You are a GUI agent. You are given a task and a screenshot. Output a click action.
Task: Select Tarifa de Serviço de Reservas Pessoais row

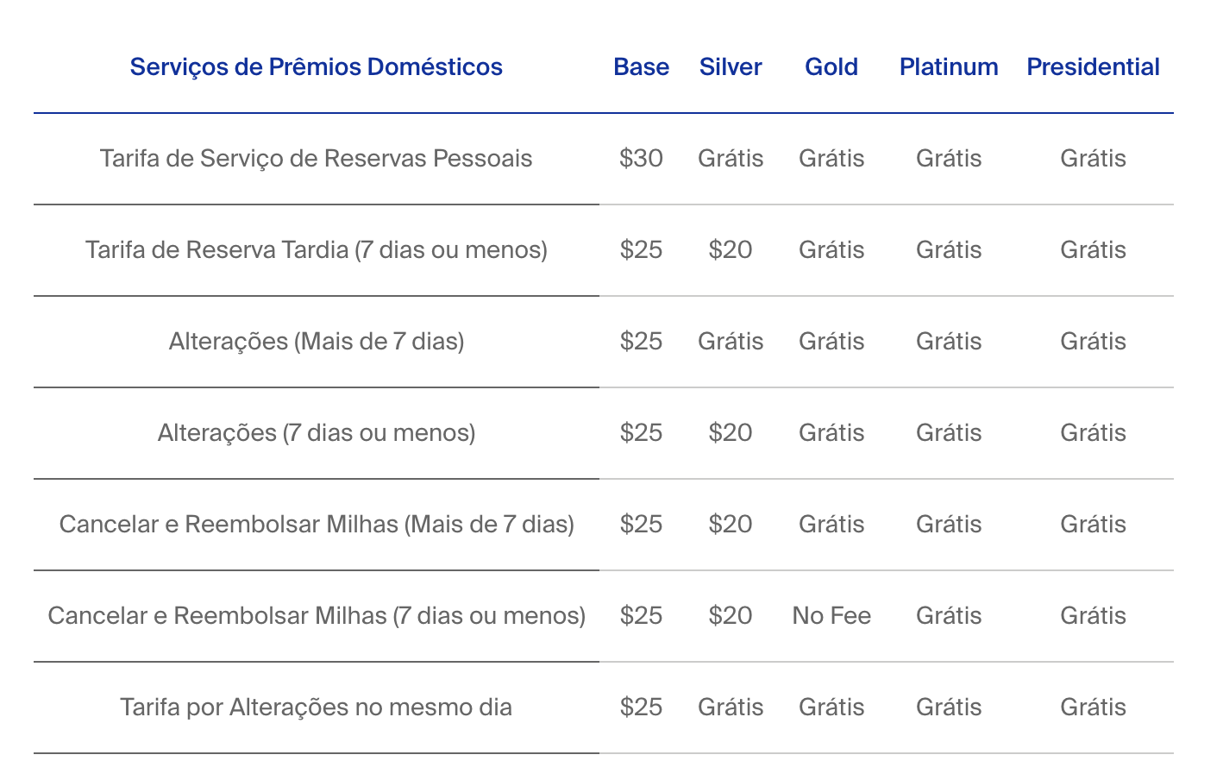(x=604, y=159)
